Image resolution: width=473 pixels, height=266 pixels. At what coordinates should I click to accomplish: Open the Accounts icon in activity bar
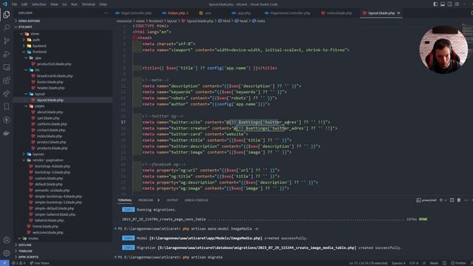click(7, 240)
